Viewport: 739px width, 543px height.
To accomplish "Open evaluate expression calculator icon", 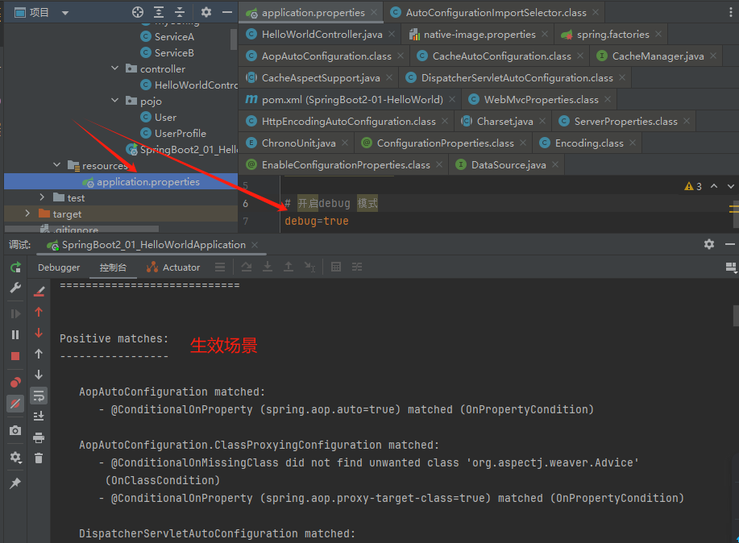I will tap(336, 267).
